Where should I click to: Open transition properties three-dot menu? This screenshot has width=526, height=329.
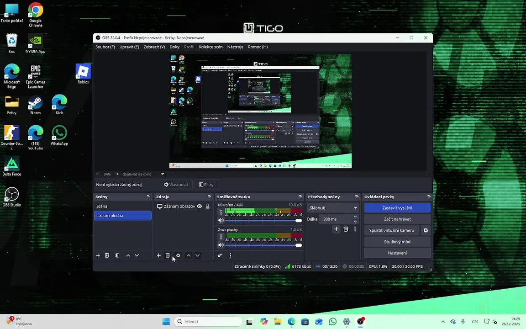[355, 229]
